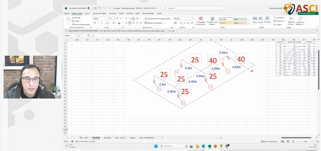
Task: Apply the Ruim cell style
Action: [x=240, y=23]
